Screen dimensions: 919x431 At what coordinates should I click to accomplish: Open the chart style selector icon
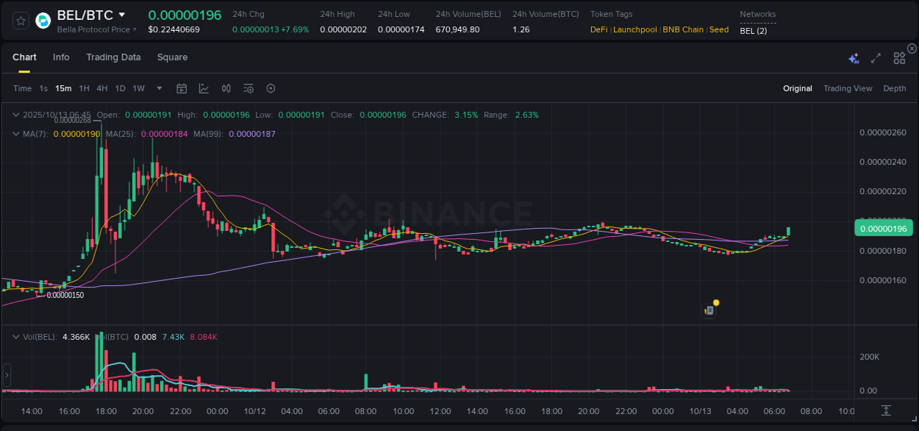[204, 88]
